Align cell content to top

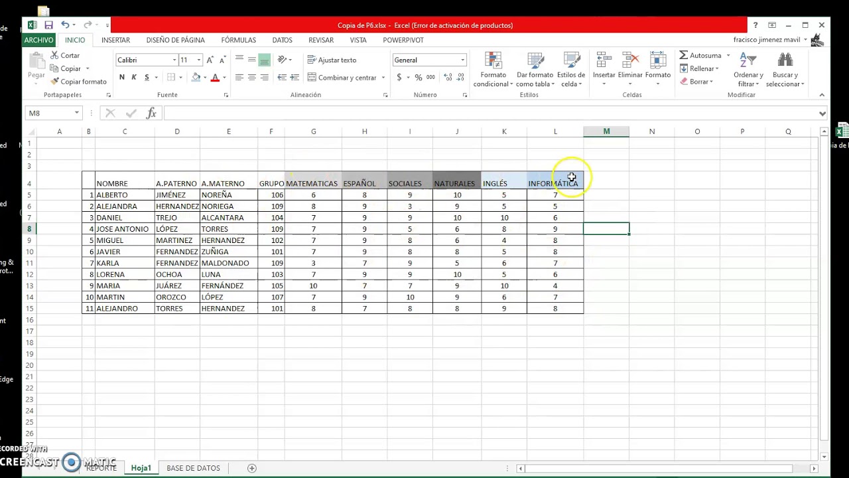[x=239, y=60]
